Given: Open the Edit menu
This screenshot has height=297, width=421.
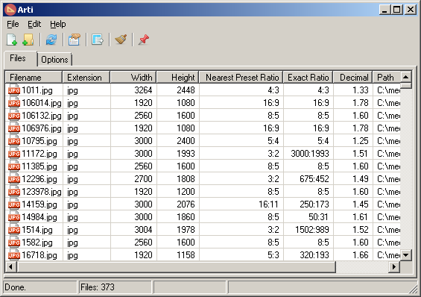Looking at the screenshot, I should pos(34,24).
